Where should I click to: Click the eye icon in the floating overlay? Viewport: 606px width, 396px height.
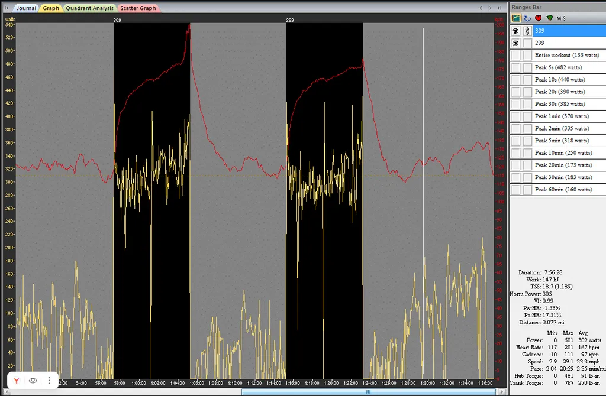pyautogui.click(x=33, y=381)
